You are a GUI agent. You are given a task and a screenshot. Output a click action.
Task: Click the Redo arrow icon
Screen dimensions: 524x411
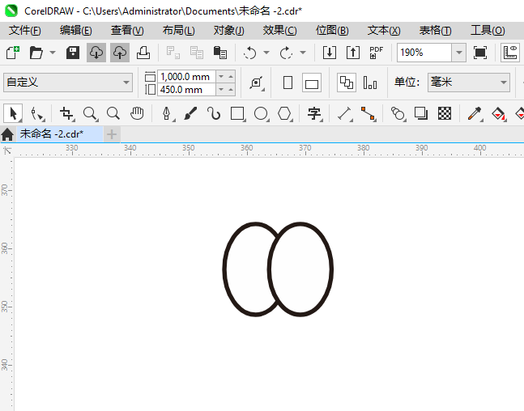click(x=286, y=53)
